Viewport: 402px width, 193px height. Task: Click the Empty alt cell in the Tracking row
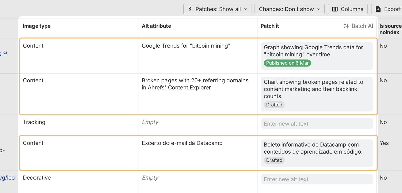click(150, 122)
